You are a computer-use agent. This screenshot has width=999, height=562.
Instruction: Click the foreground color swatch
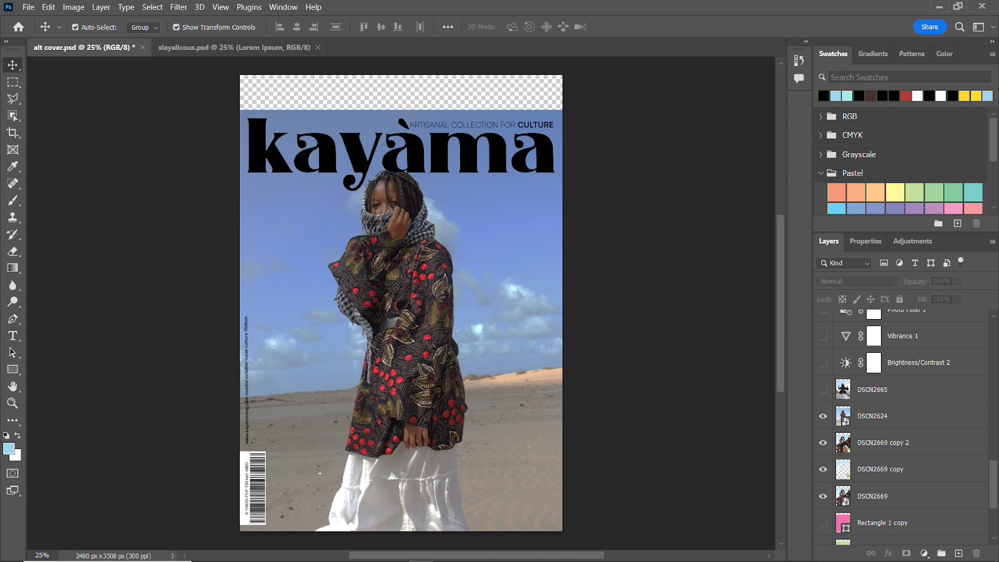(x=9, y=449)
